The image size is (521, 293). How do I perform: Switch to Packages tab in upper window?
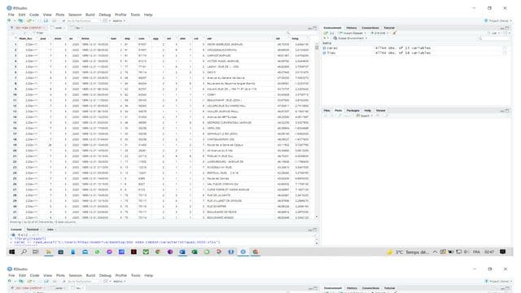(352, 111)
